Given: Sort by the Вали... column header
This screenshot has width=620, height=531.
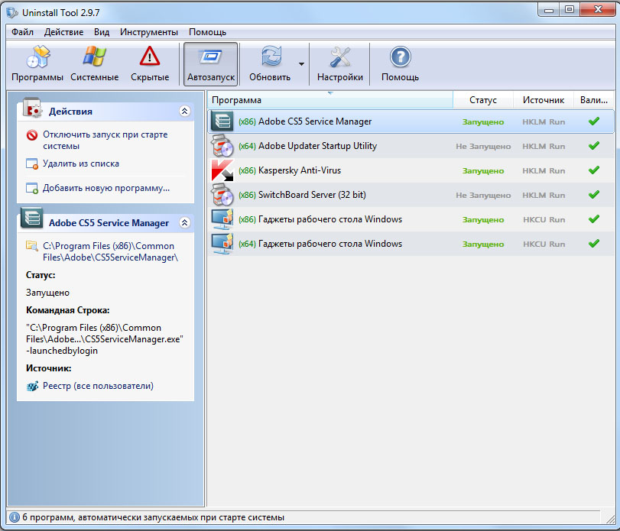Looking at the screenshot, I should pos(593,100).
